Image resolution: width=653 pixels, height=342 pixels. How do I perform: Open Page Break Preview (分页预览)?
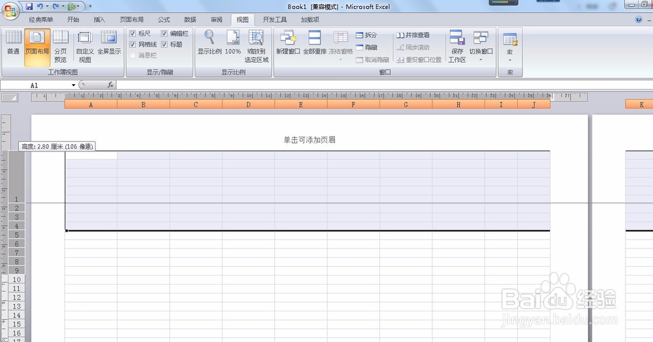tap(60, 48)
